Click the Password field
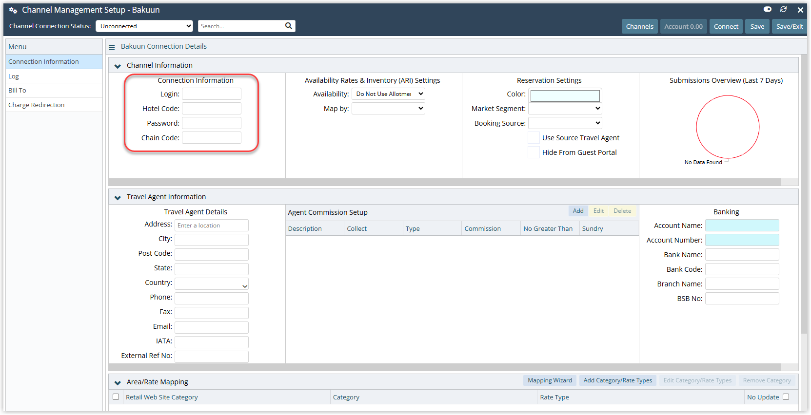Image resolution: width=811 pixels, height=415 pixels. 212,123
